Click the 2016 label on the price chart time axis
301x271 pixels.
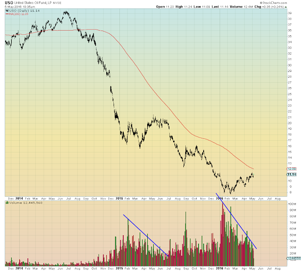click(x=220, y=199)
